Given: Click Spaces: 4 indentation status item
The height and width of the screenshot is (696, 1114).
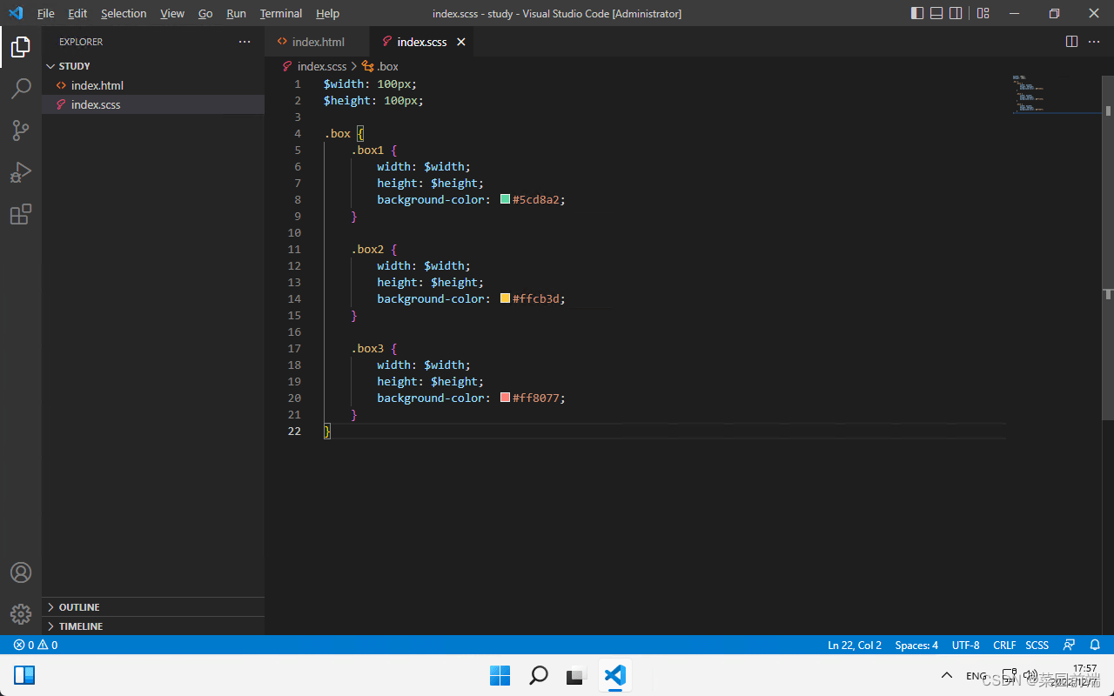Looking at the screenshot, I should (x=916, y=645).
